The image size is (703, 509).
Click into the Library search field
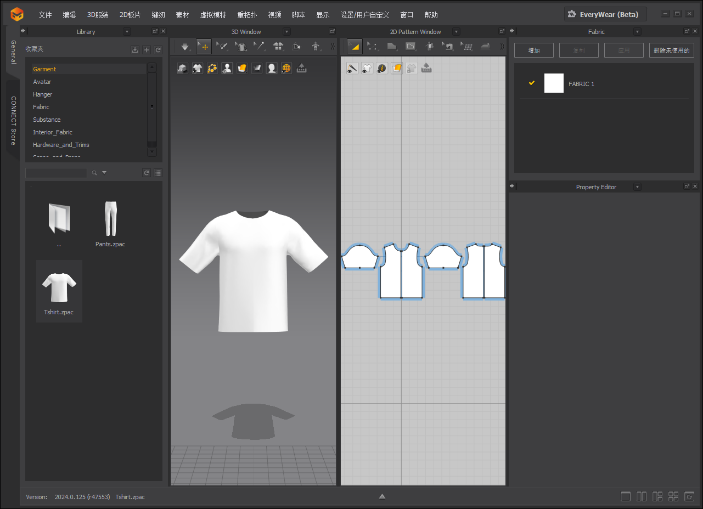pos(56,173)
